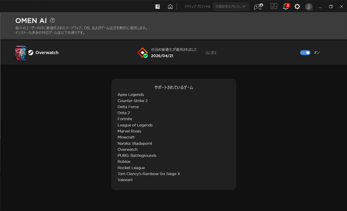Click Overwatch in the supported games list

(x=128, y=150)
